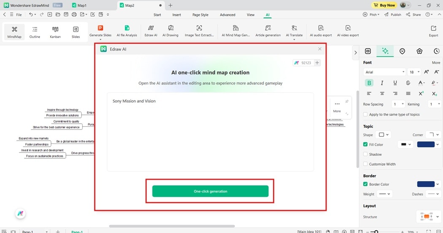Open border Dashes dropdown
The height and width of the screenshot is (233, 443).
pyautogui.click(x=433, y=194)
